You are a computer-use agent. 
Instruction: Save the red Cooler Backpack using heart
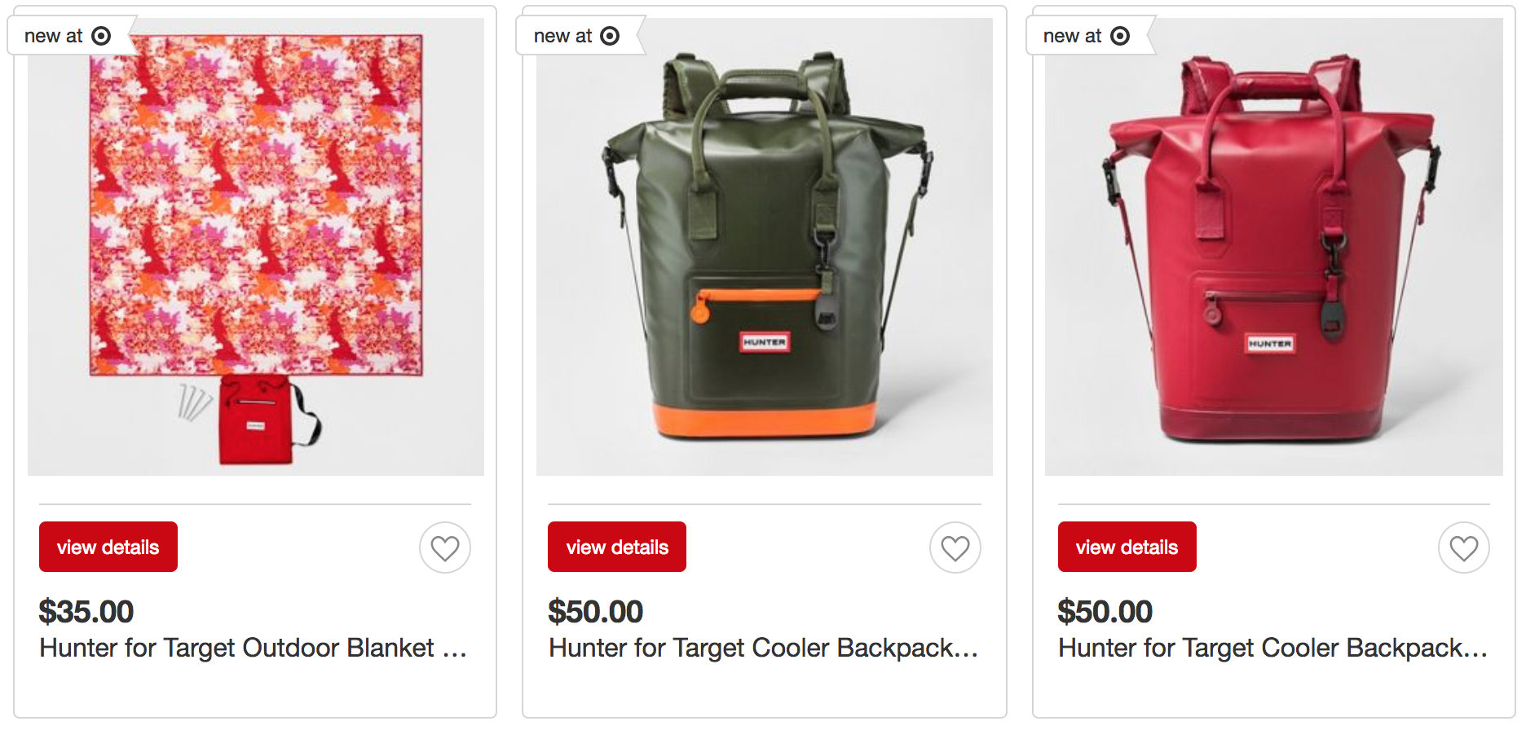[x=1463, y=547]
